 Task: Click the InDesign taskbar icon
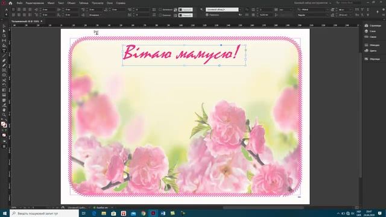tap(153, 213)
